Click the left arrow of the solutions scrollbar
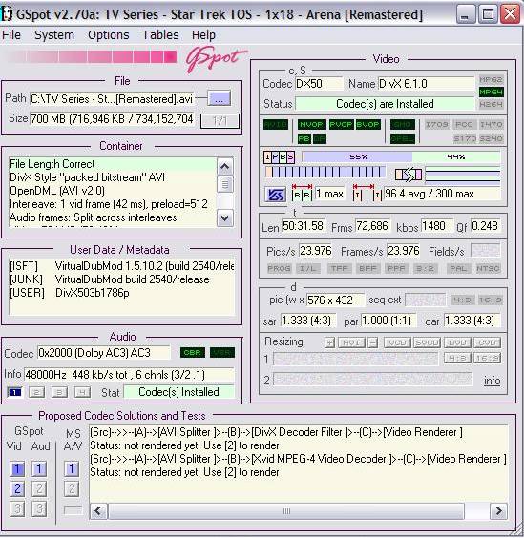 [x=98, y=511]
